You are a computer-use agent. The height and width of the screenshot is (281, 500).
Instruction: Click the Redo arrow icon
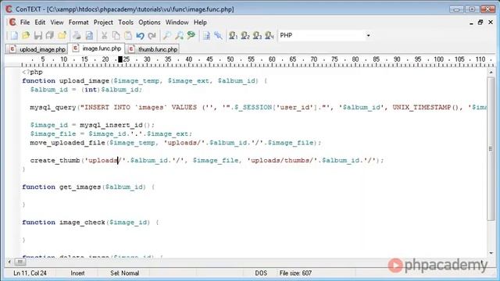[152, 35]
